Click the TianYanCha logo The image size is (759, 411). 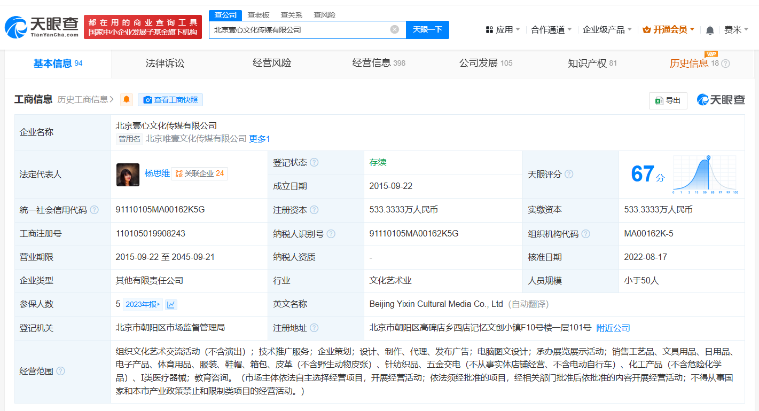click(x=42, y=27)
